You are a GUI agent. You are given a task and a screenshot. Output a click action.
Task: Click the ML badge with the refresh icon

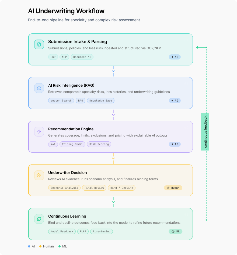click(176, 231)
